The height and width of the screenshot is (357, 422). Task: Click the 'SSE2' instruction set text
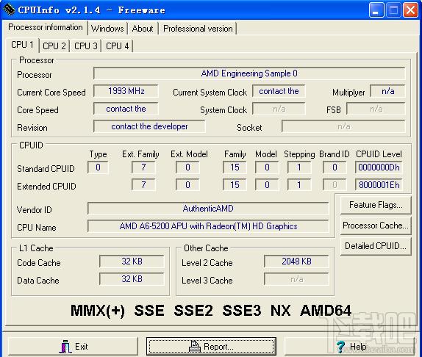pos(193,311)
